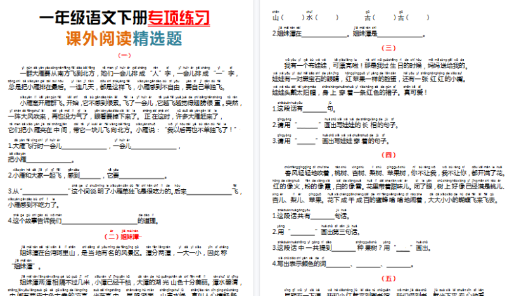Image resolution: width=507 pixels, height=296 pixels.
Task: Click the red section header "(三)"
Action: point(388,48)
